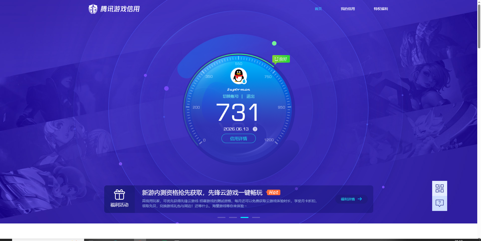Viewport: 481px width, 241px height.
Task: Select the second carousel indicator dash
Action: 233,217
